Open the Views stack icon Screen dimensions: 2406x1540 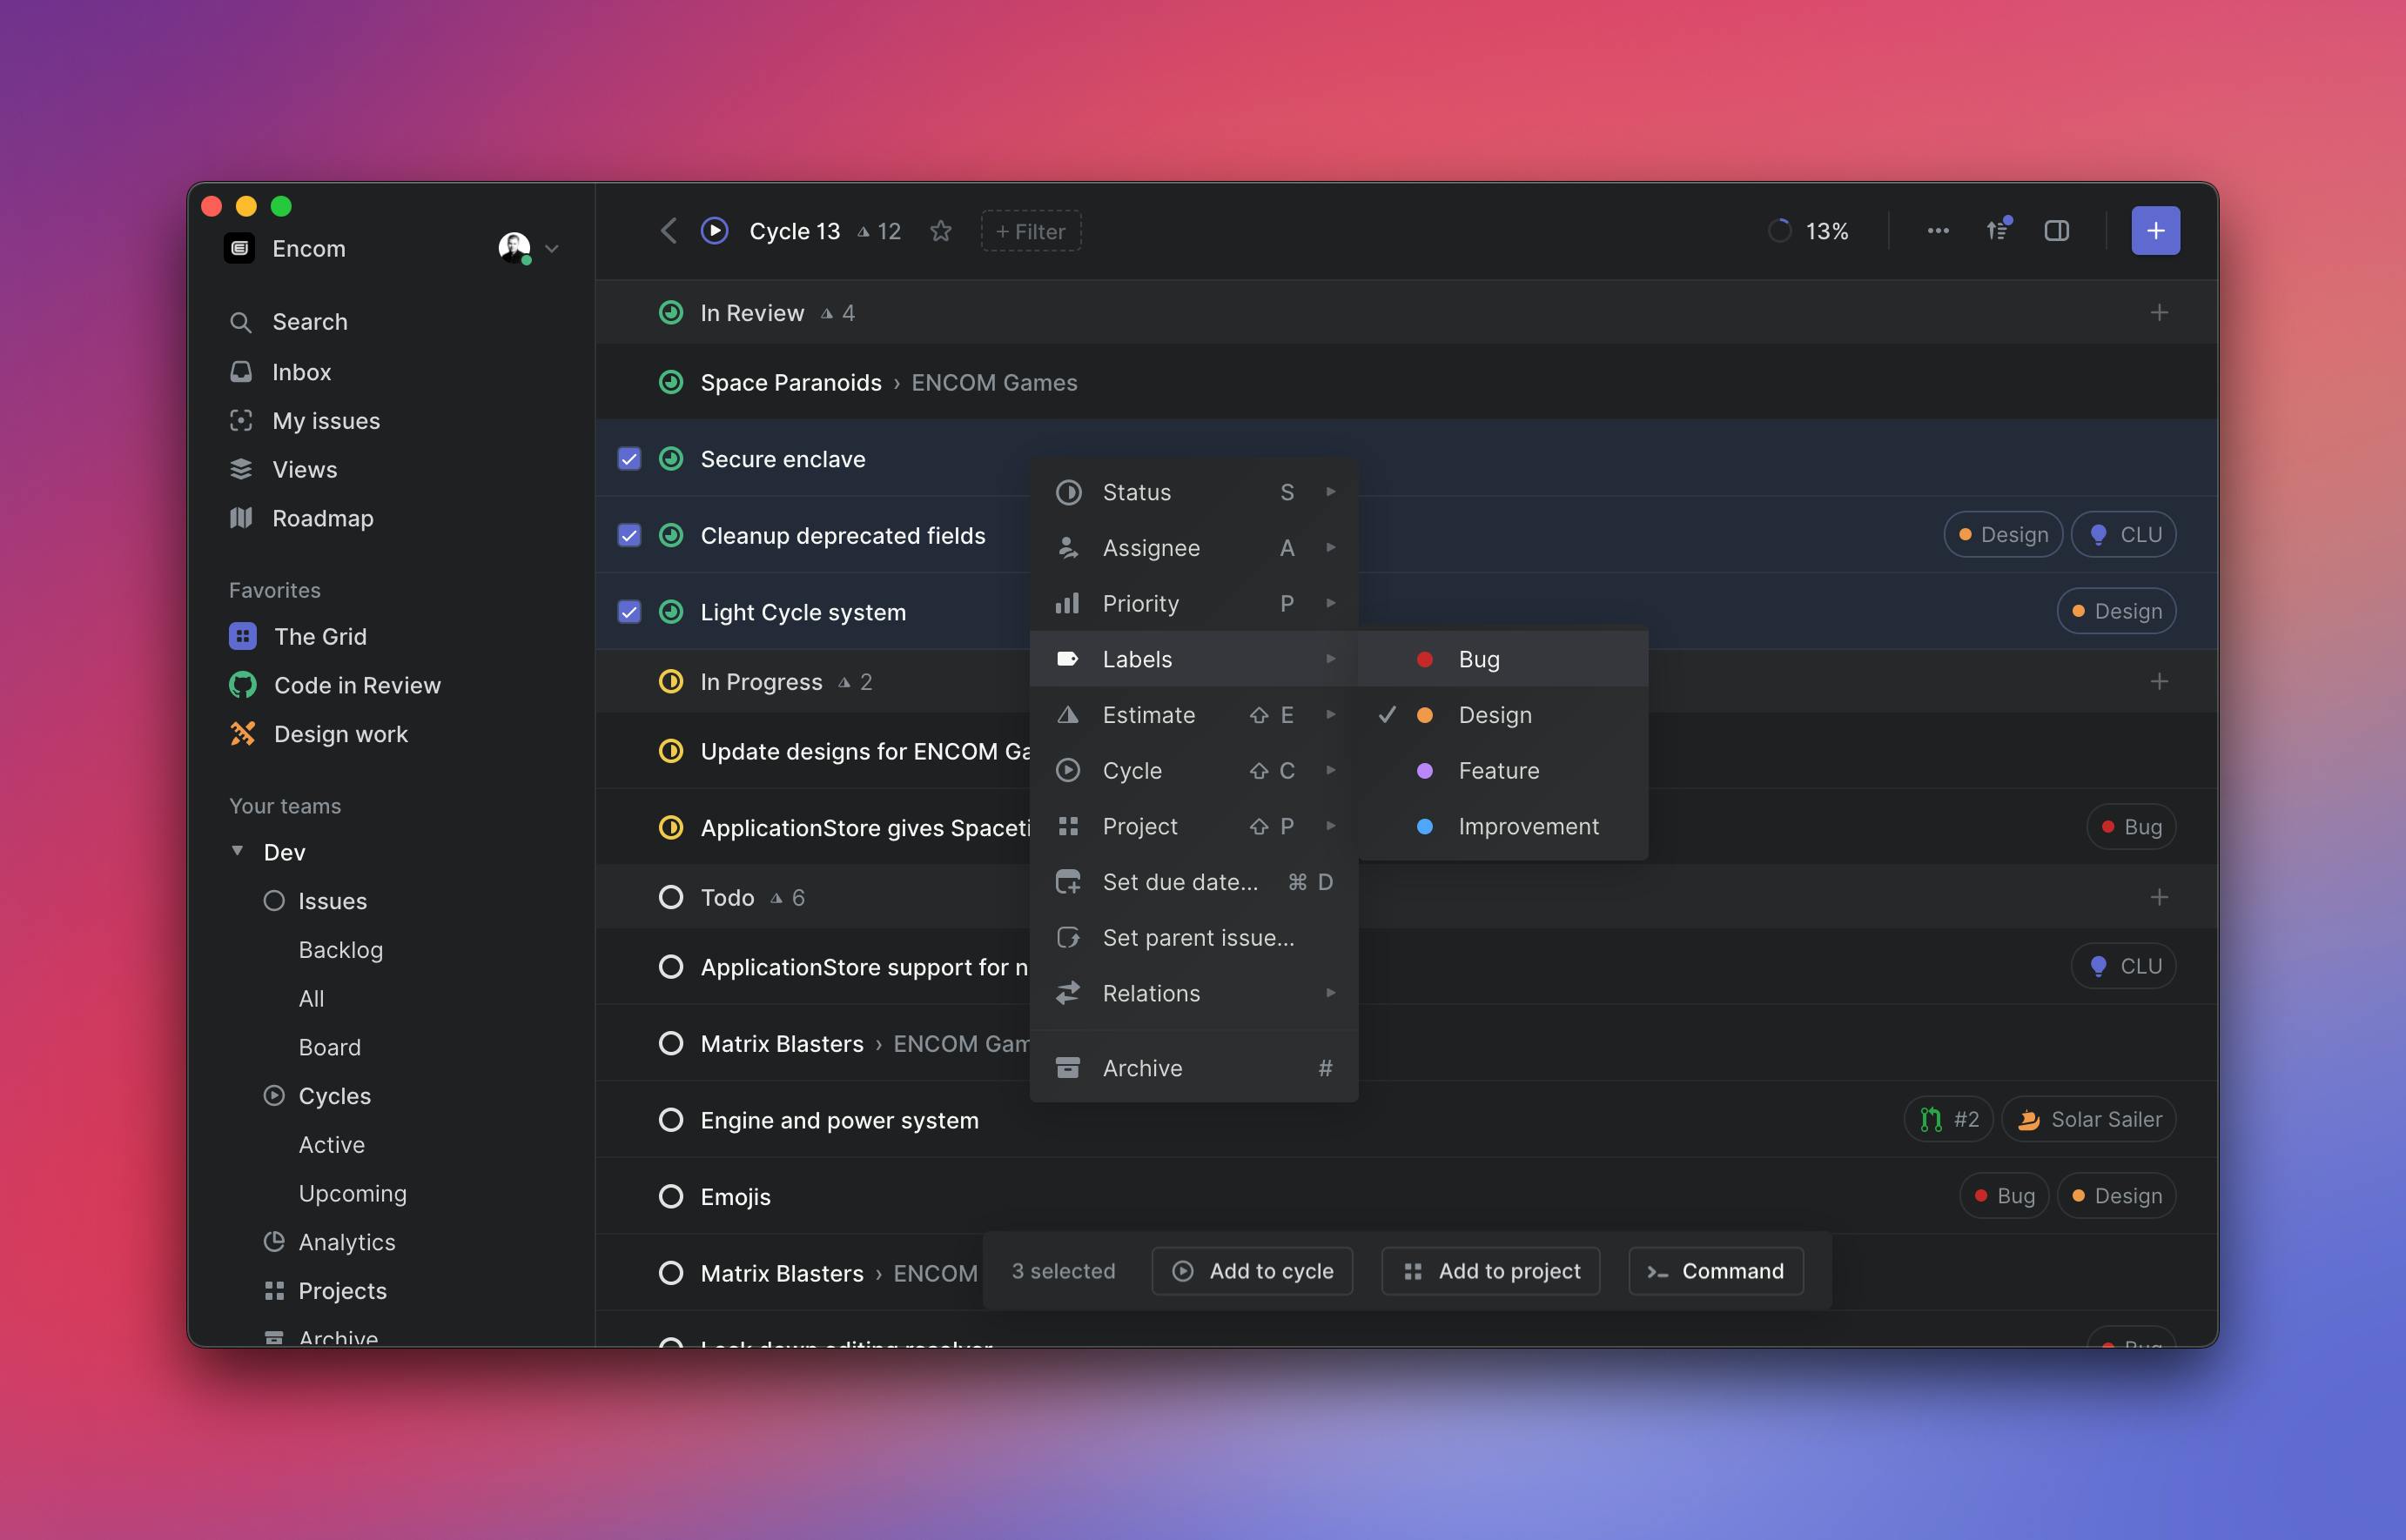click(x=241, y=469)
